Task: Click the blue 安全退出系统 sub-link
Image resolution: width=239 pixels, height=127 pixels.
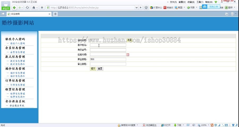Action: point(17,105)
